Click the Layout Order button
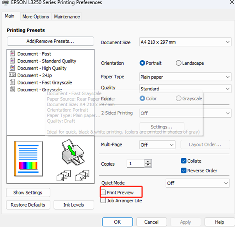This screenshot has width=235, height=227. (205, 145)
